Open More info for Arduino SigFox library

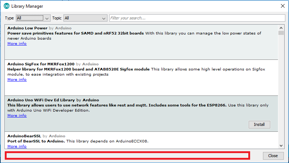(x=17, y=80)
